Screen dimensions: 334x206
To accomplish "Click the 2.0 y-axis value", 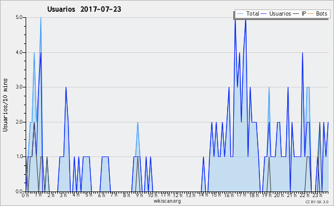I will (x=19, y=122).
